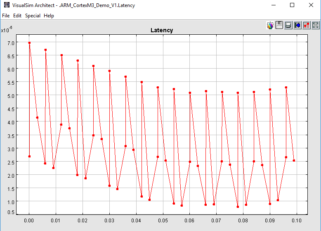This screenshot has width=321, height=231.
Task: Click the highest data point at 7.0
Action: (x=29, y=43)
